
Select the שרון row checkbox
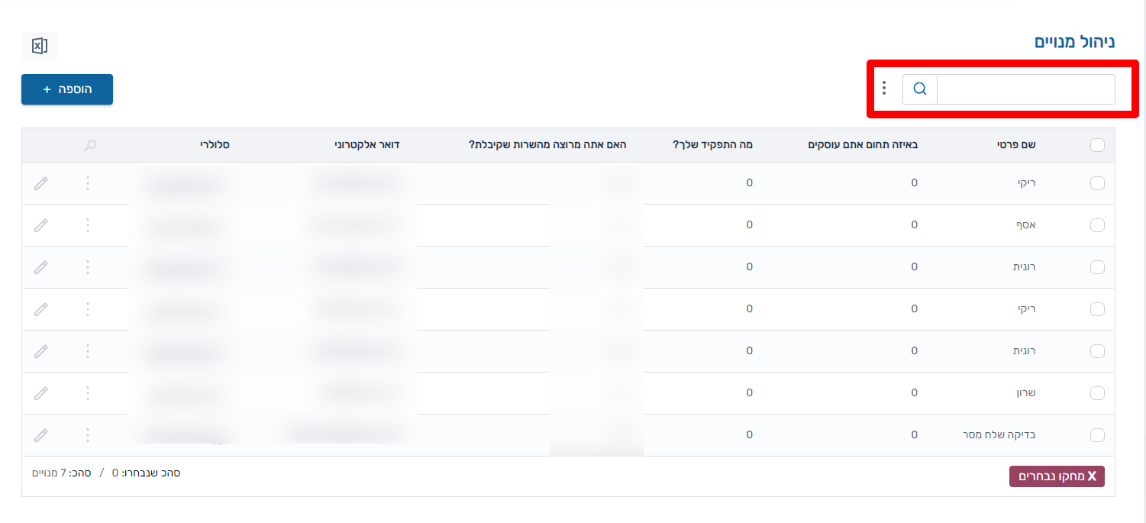pyautogui.click(x=1097, y=393)
